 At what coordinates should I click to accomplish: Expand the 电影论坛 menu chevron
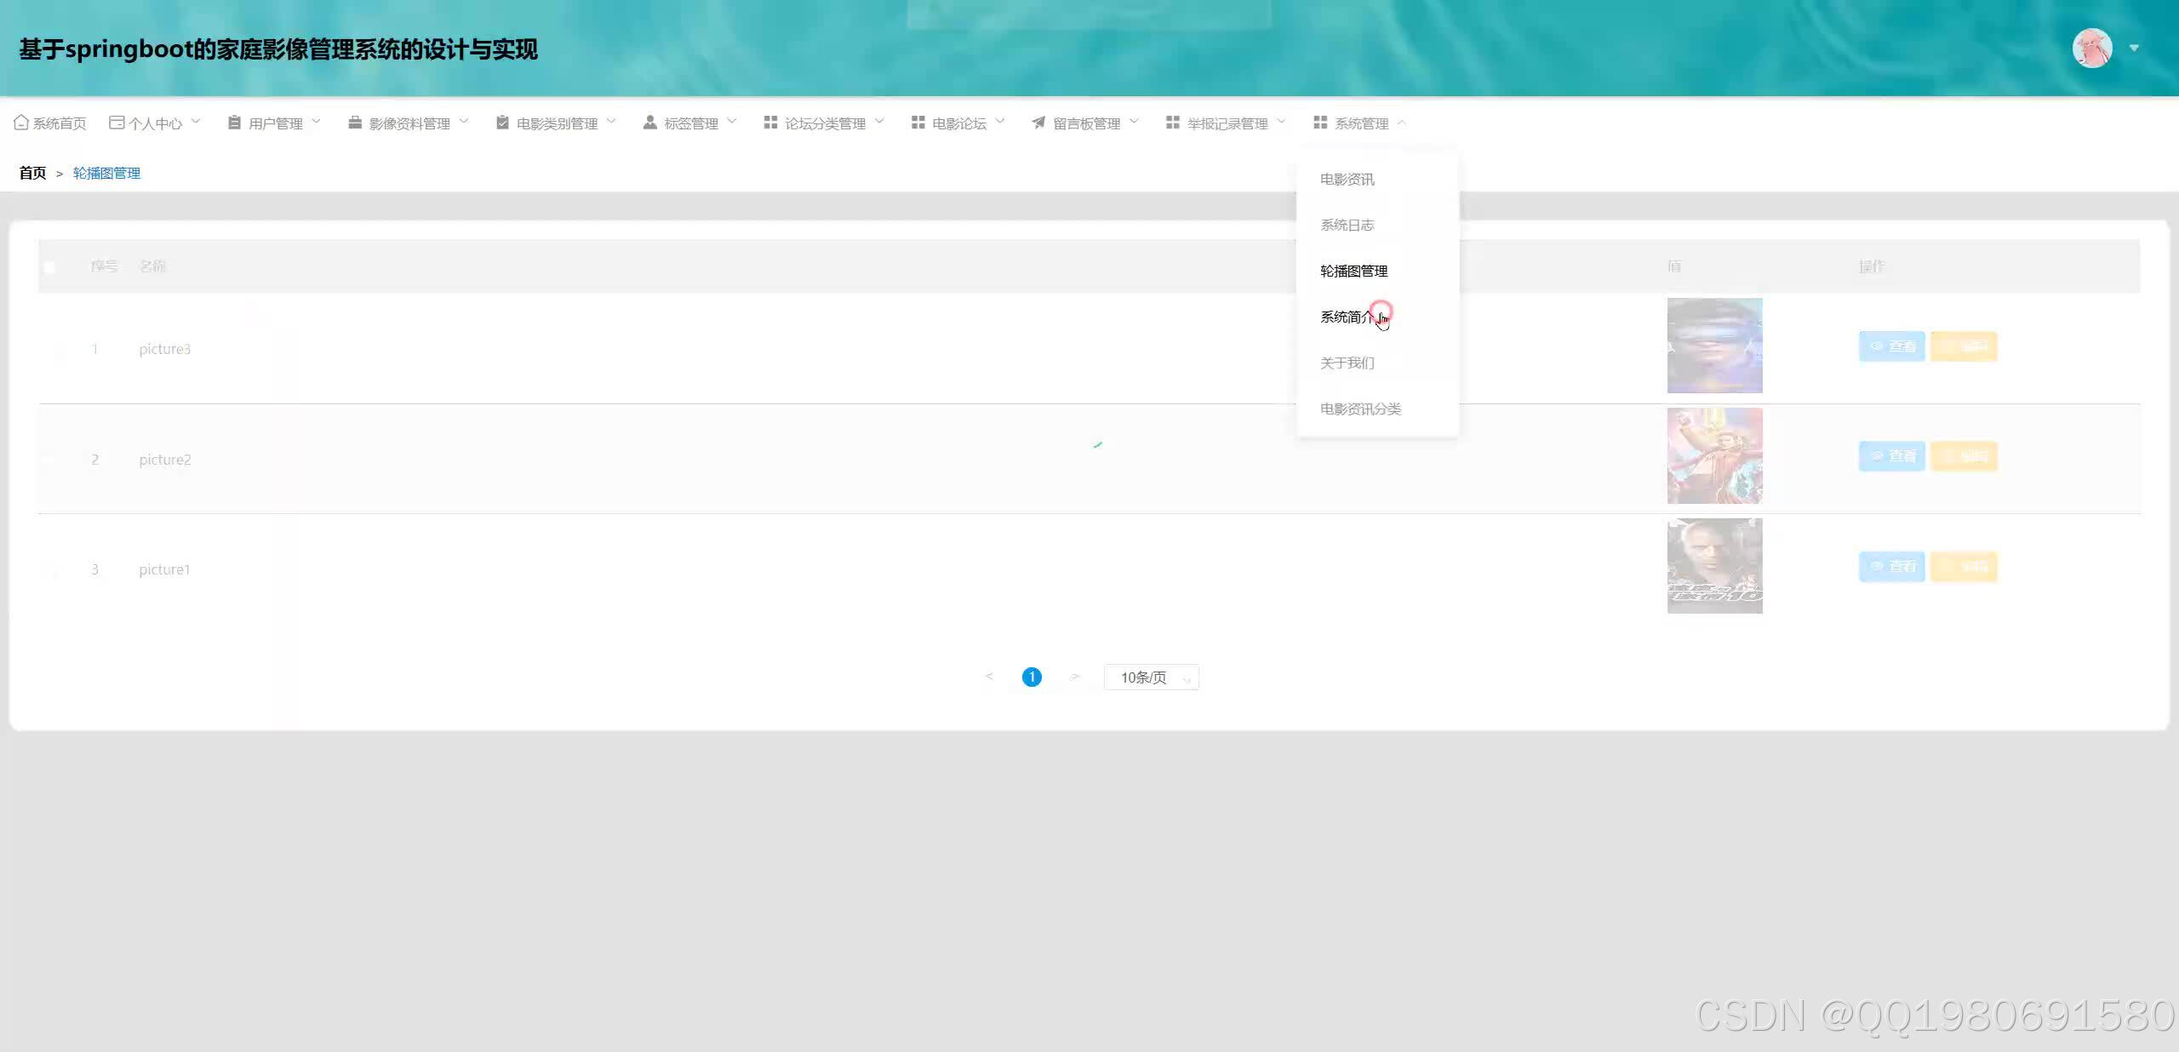(x=1000, y=122)
